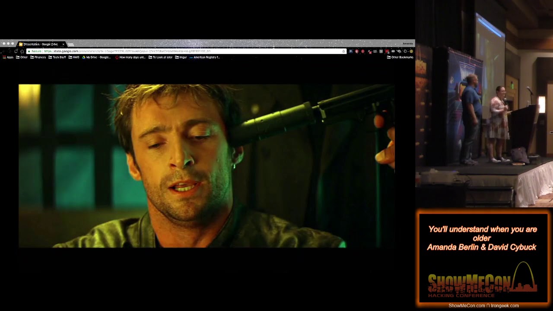Open the Apps bookmarks shortcut
Viewport: 553px width, 311px height.
click(8, 57)
